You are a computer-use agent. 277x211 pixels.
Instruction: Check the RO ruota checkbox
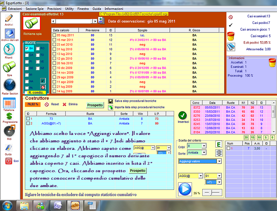[38, 48]
